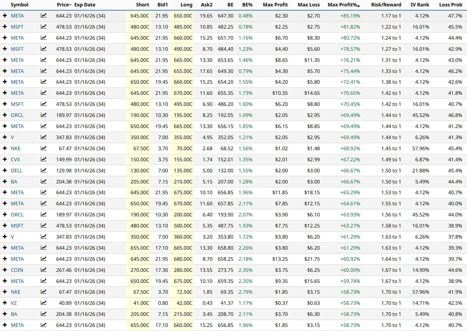Expand the plus icon on V 355.00C row
The width and height of the screenshot is (467, 331).
tap(5, 137)
